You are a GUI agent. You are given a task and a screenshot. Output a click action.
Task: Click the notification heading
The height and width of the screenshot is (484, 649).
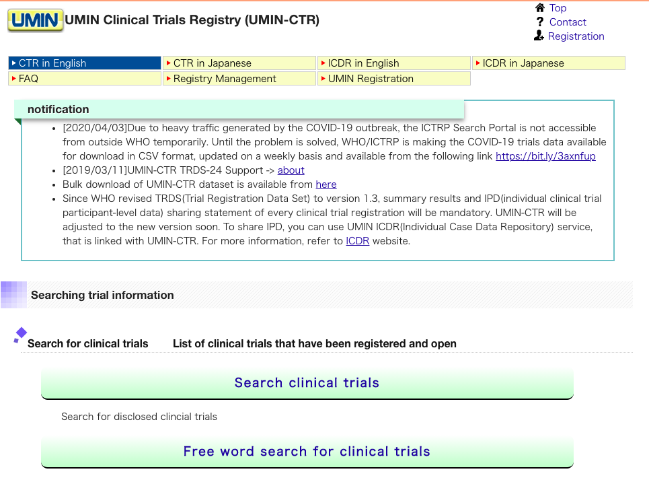(x=59, y=110)
